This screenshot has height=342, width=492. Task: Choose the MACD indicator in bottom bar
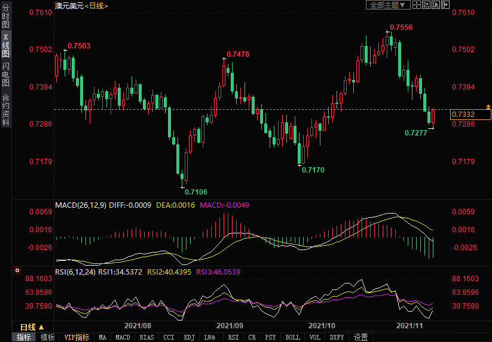123,337
